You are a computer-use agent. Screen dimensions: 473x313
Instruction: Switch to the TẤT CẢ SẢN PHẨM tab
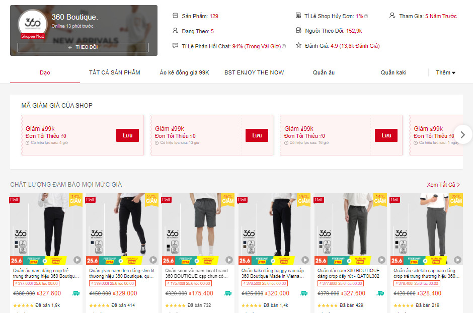click(115, 72)
